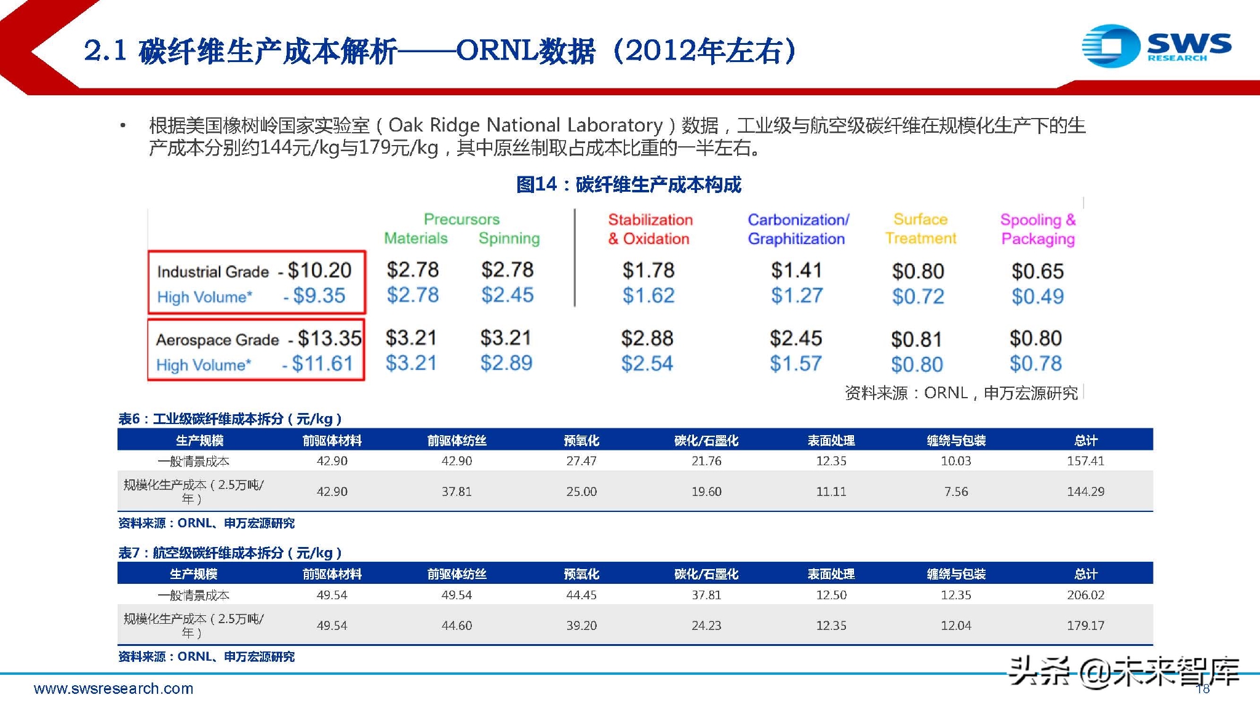Click 预氧化 header in table 6

(581, 441)
